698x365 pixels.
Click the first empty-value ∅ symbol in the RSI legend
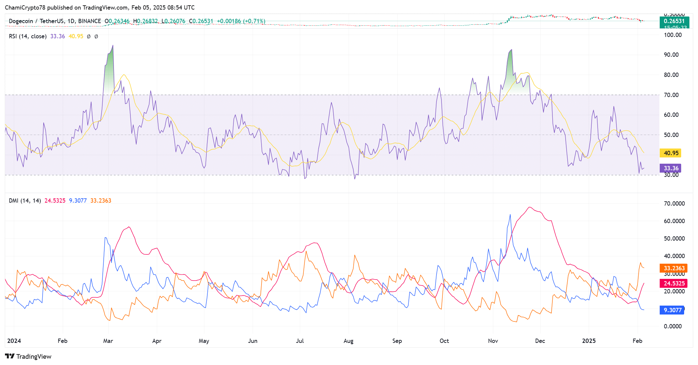[88, 36]
